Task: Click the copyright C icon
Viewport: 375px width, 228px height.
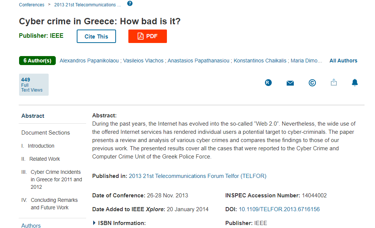Action: (x=312, y=83)
